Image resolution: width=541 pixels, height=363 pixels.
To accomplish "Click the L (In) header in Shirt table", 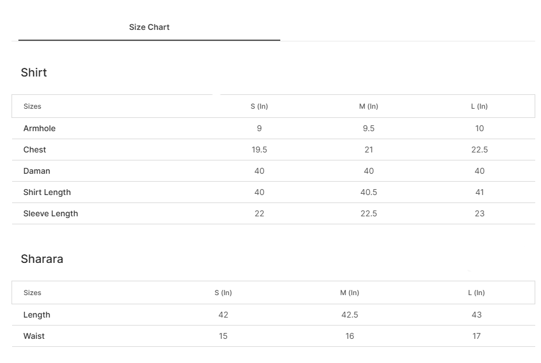I will [x=479, y=106].
